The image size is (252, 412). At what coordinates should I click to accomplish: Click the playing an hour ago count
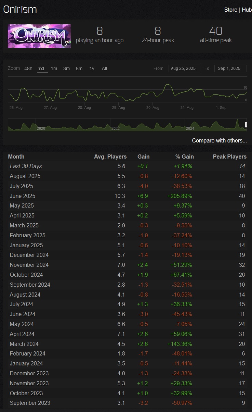(x=100, y=31)
